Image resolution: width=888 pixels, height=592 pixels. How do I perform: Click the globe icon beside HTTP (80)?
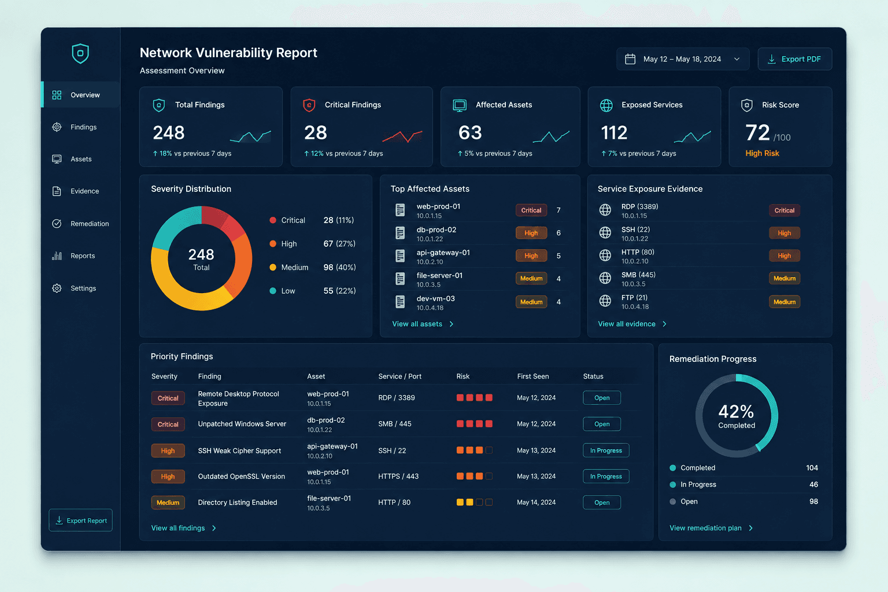tap(605, 255)
